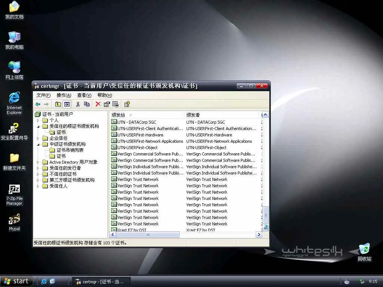The width and height of the screenshot is (383, 287).
Task: Click horizontal scrollbar left arrow
Action: pos(113,235)
